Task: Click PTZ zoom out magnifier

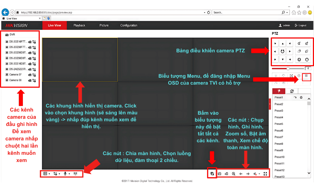Action: click(299, 44)
